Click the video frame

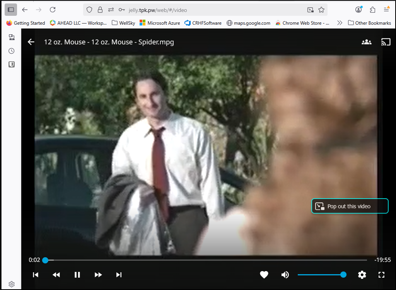coord(206,155)
